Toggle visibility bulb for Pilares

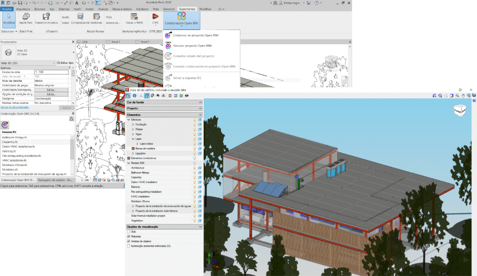(195, 129)
